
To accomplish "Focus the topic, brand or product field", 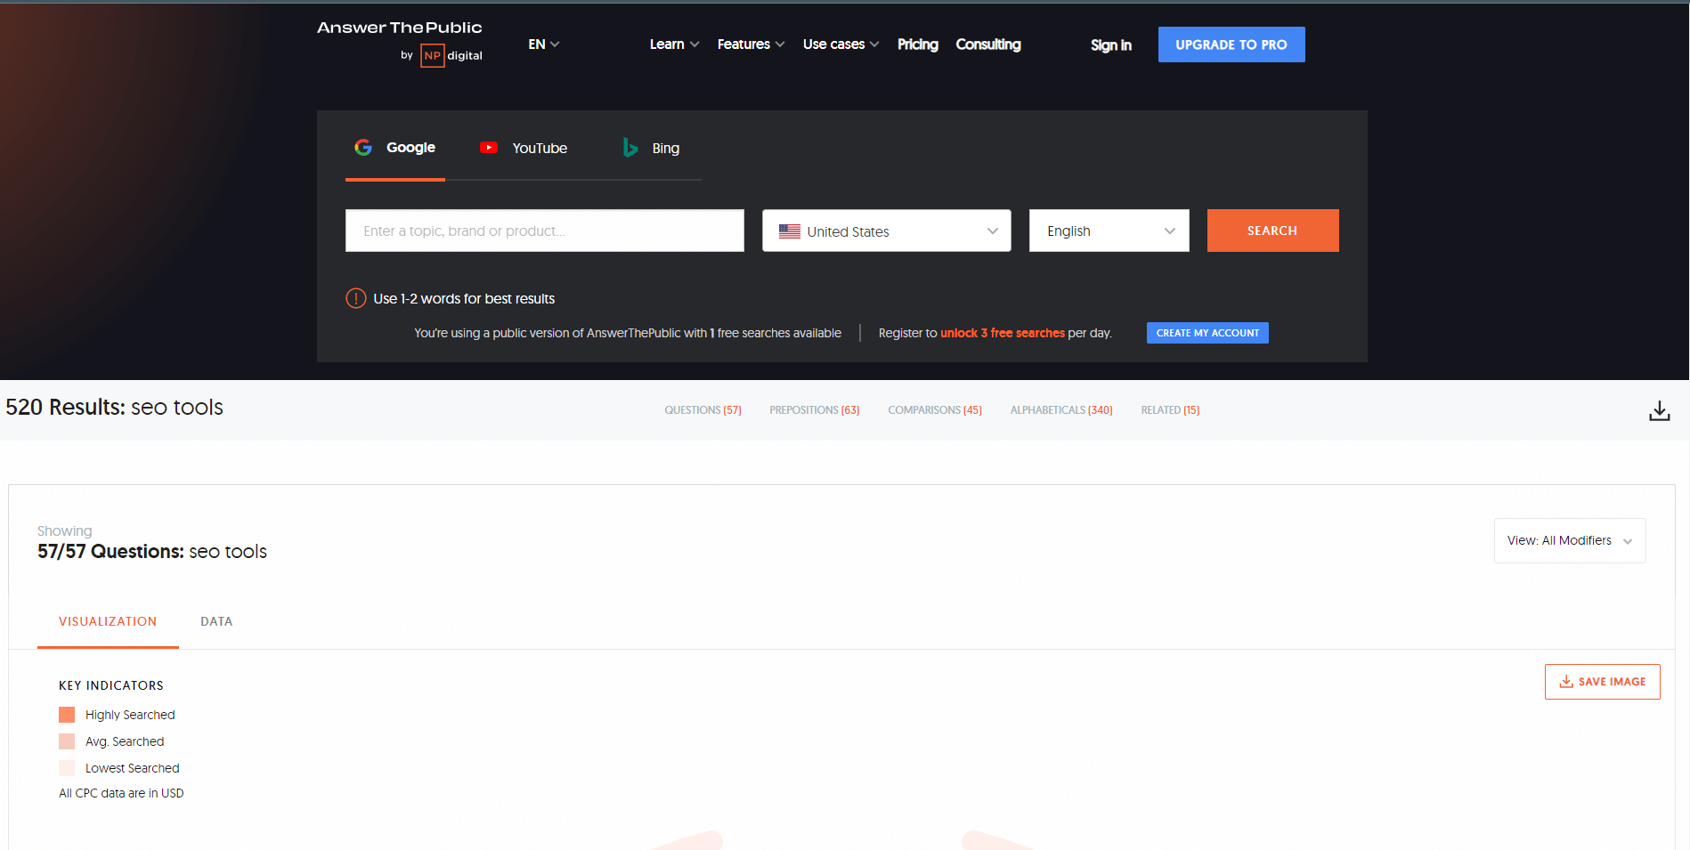I will [545, 231].
